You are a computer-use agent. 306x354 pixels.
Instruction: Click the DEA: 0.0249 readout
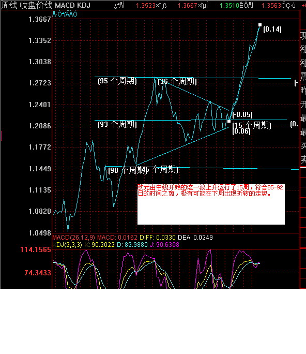pyautogui.click(x=195, y=238)
